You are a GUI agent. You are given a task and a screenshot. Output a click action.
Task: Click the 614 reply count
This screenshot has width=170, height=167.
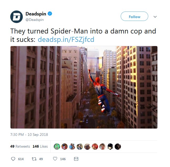coord(21,159)
